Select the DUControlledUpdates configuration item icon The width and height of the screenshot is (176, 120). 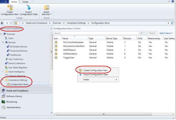pyautogui.click(x=56, y=42)
